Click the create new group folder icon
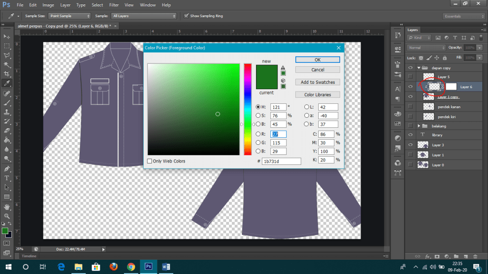This screenshot has width=488, height=274. [456, 256]
